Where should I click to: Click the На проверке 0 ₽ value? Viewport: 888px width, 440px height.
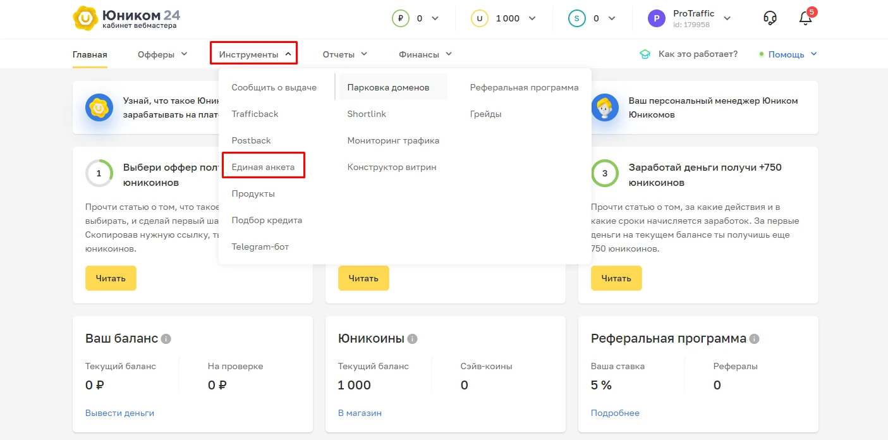[217, 385]
